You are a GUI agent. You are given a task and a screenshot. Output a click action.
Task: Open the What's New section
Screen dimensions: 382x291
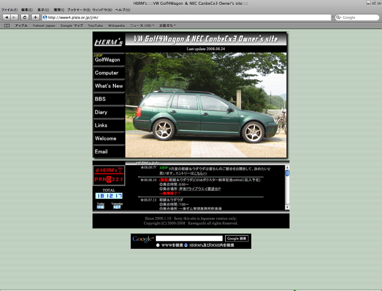coord(109,85)
